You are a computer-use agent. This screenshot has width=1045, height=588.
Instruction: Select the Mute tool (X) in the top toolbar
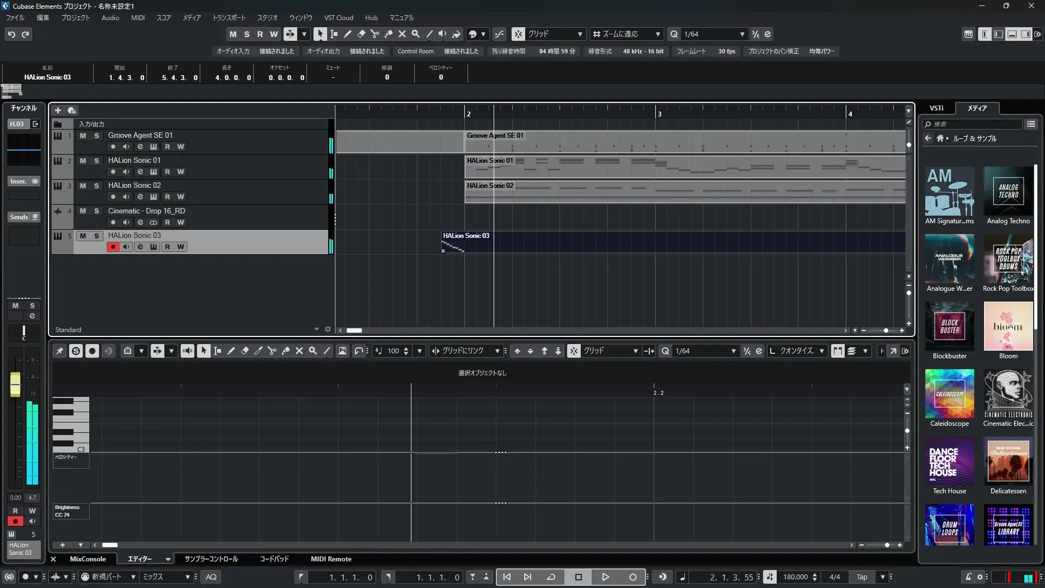(x=402, y=34)
